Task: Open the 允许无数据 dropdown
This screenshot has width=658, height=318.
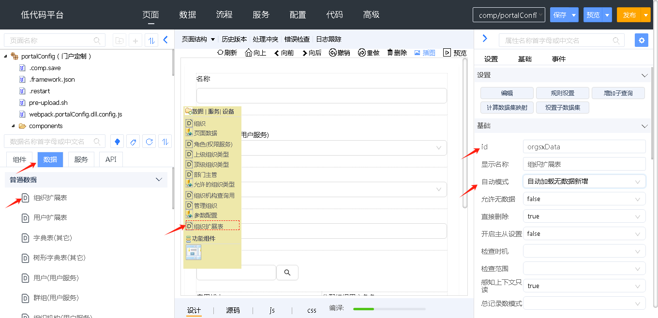Action: 584,199
